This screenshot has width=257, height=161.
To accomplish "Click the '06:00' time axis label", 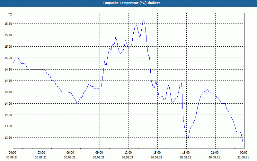I will click(71, 153).
